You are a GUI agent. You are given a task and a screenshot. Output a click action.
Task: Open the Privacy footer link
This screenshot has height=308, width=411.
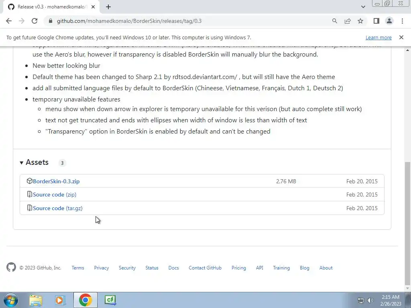point(102,268)
